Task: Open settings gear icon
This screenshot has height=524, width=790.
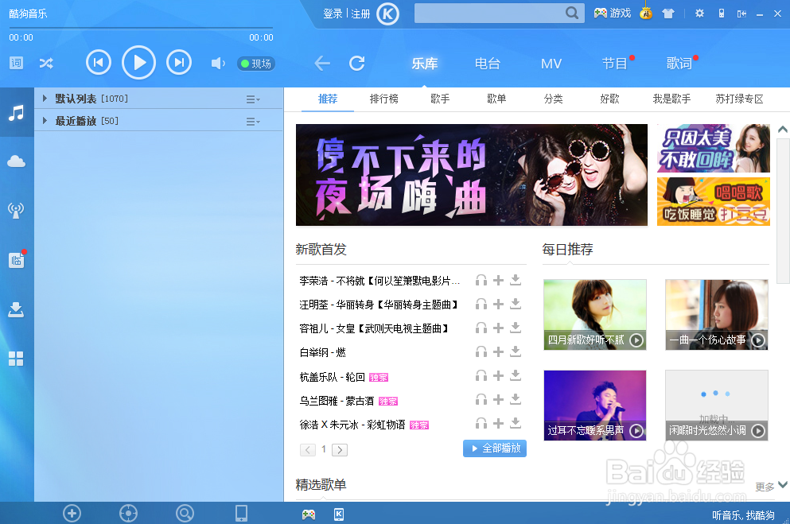Action: tap(699, 14)
